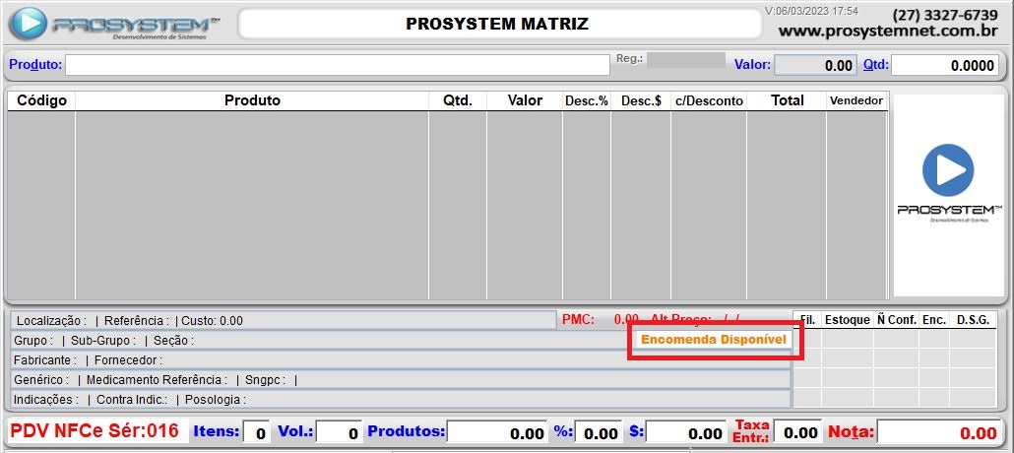Click the D.S.G. stock table header
1014x453 pixels.
tap(973, 320)
